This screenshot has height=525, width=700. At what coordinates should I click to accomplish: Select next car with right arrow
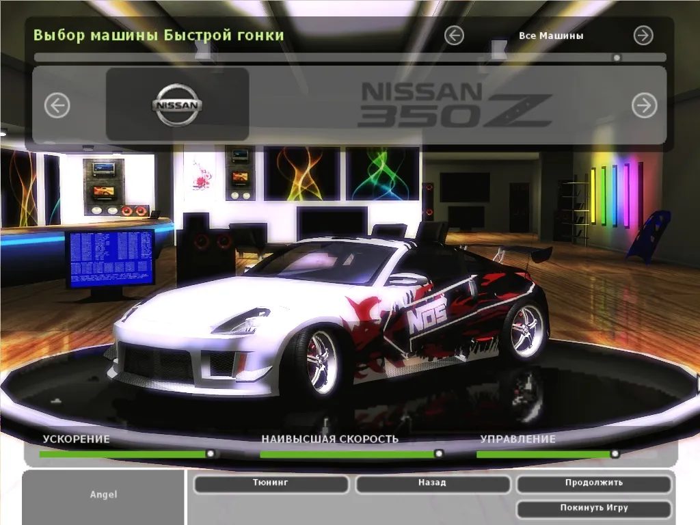click(x=644, y=105)
